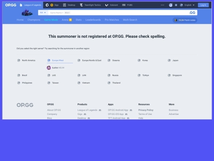Select the Europe West region
The width and height of the screenshot is (214, 161).
tap(55, 60)
